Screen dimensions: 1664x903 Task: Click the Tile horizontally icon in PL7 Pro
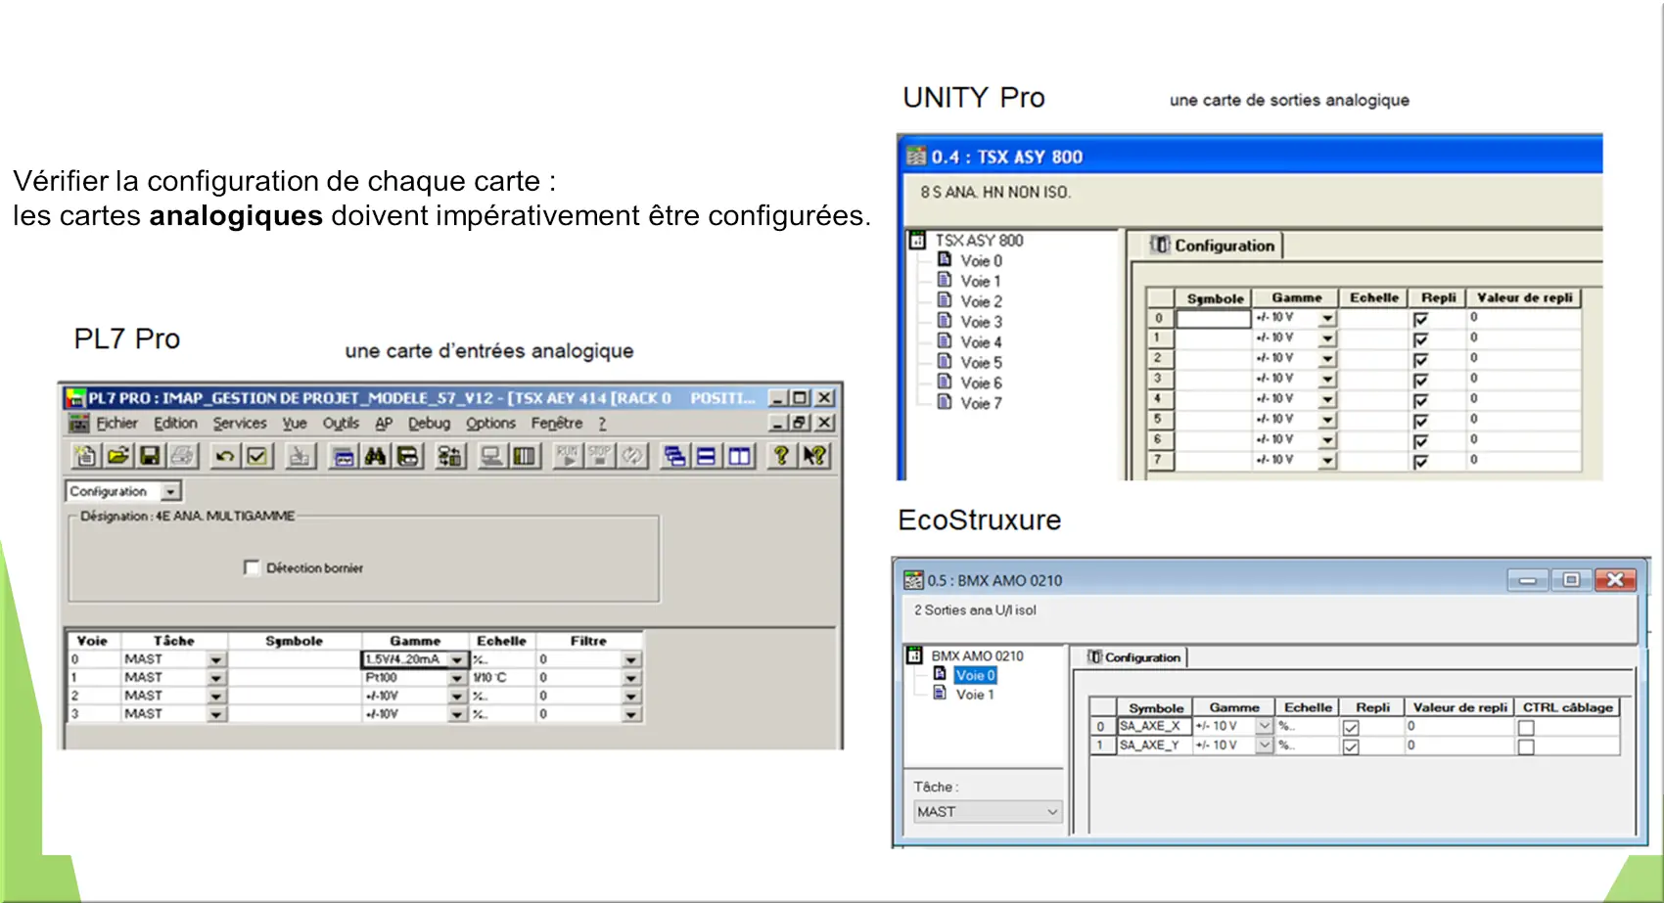point(707,456)
